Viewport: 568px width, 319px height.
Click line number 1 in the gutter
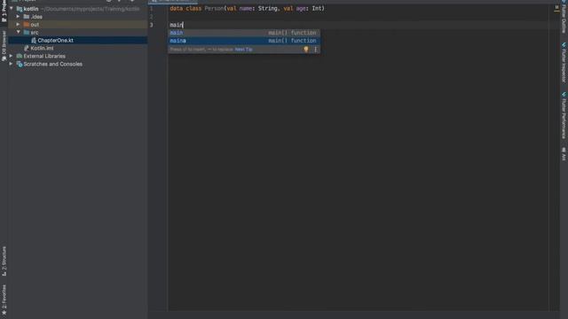point(152,8)
